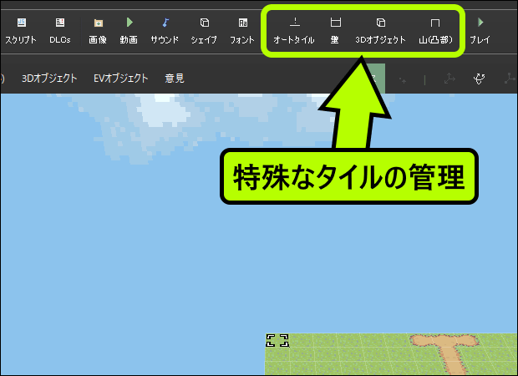Switch to the 3Dオブジェクト tab below the toolbar
Image resolution: width=518 pixels, height=376 pixels.
pos(49,79)
